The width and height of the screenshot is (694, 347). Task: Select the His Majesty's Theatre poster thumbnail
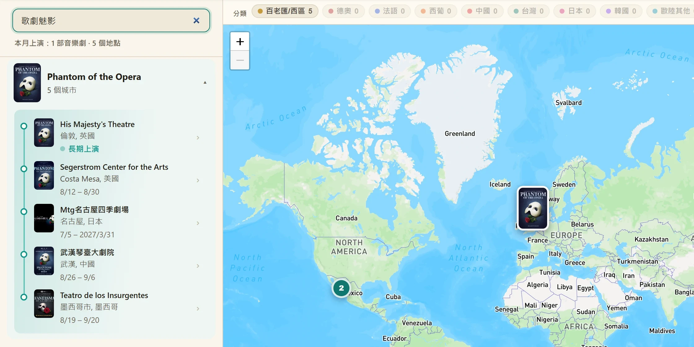coord(44,133)
